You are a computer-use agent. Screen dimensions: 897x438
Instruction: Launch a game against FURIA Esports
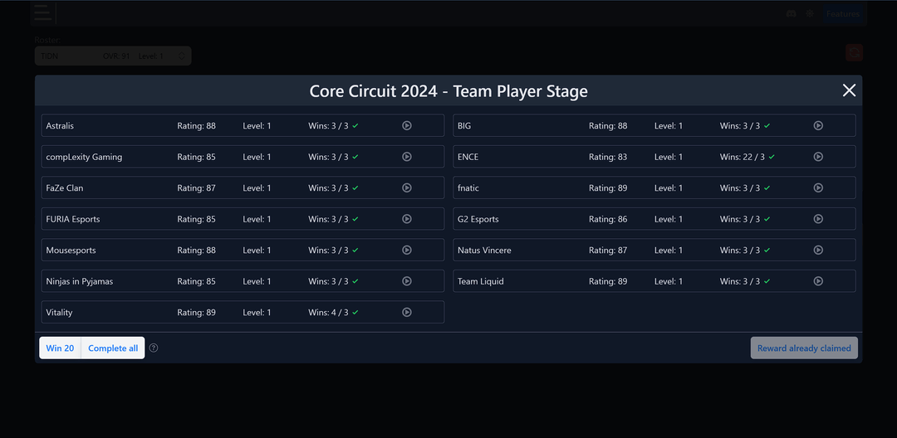(407, 219)
